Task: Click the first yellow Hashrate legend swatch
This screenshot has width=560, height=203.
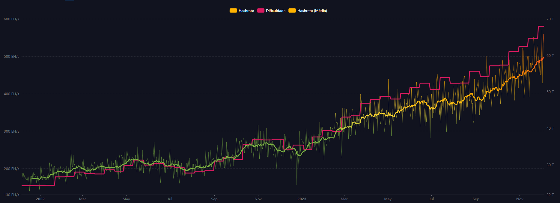Action: 233,11
